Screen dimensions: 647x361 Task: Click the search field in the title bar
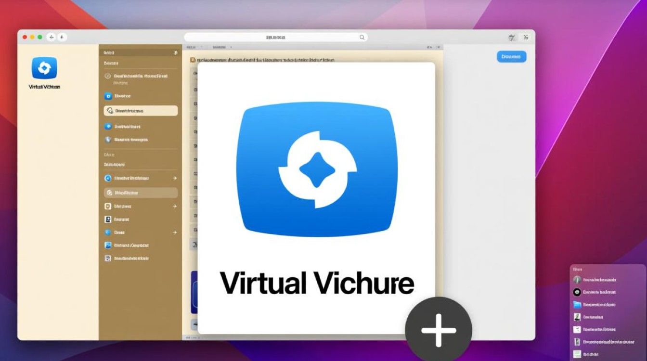pos(275,37)
